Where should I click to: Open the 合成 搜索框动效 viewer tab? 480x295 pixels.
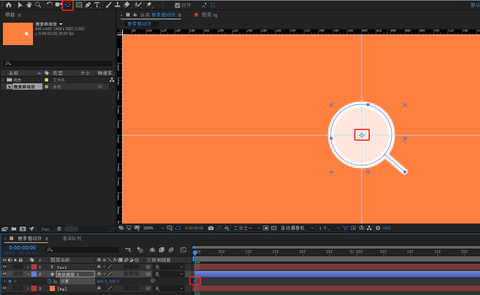(x=157, y=15)
